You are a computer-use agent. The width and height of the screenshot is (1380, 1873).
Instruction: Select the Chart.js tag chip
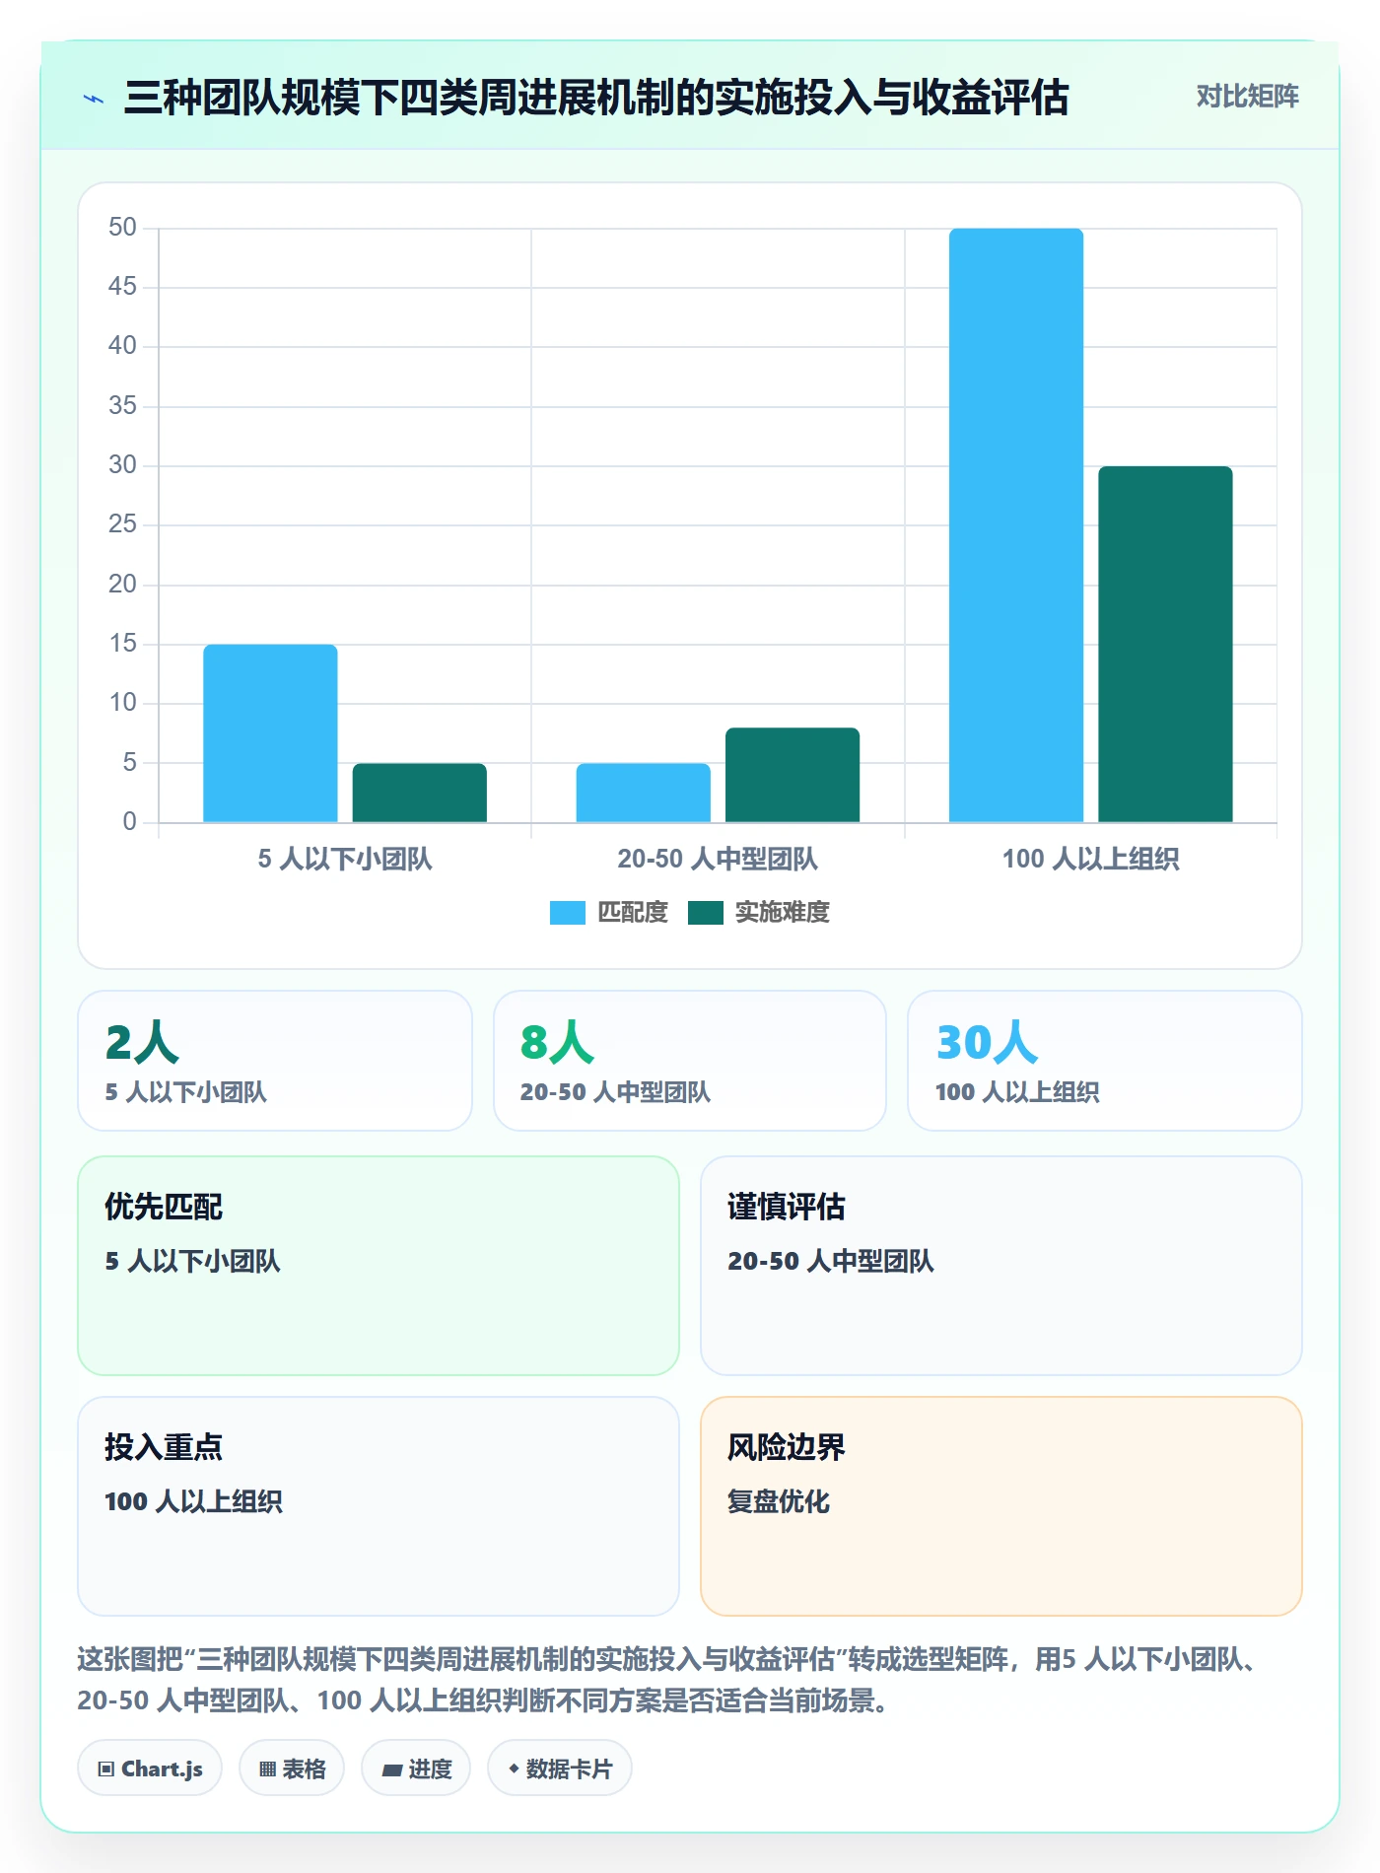click(150, 1769)
